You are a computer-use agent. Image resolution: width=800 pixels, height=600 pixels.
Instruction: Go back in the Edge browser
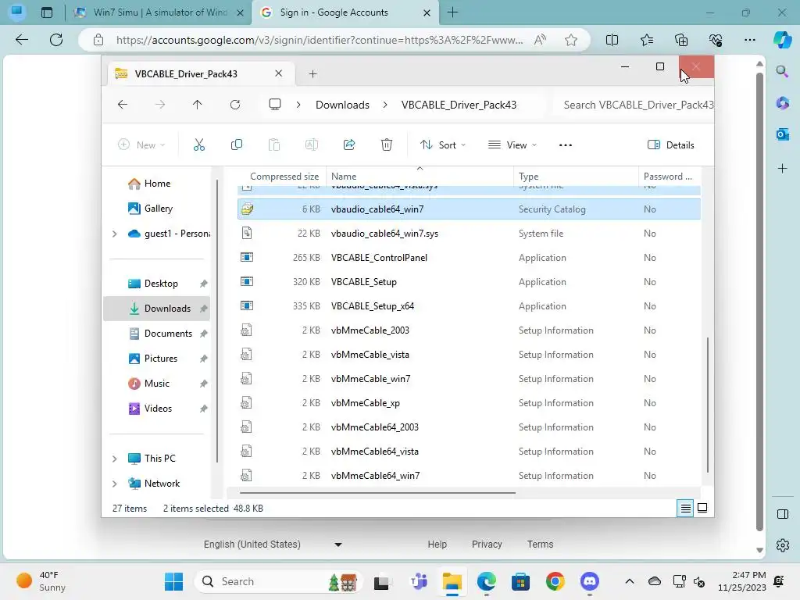pyautogui.click(x=21, y=40)
